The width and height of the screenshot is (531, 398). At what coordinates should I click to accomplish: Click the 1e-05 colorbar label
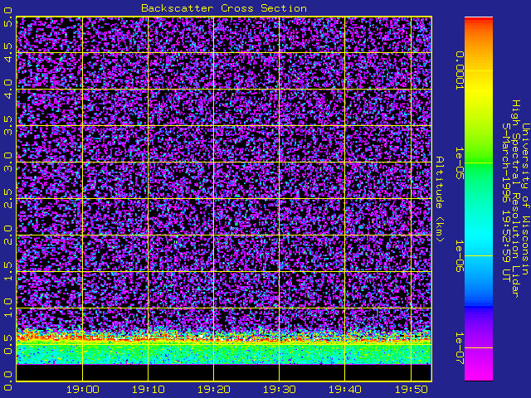point(459,163)
